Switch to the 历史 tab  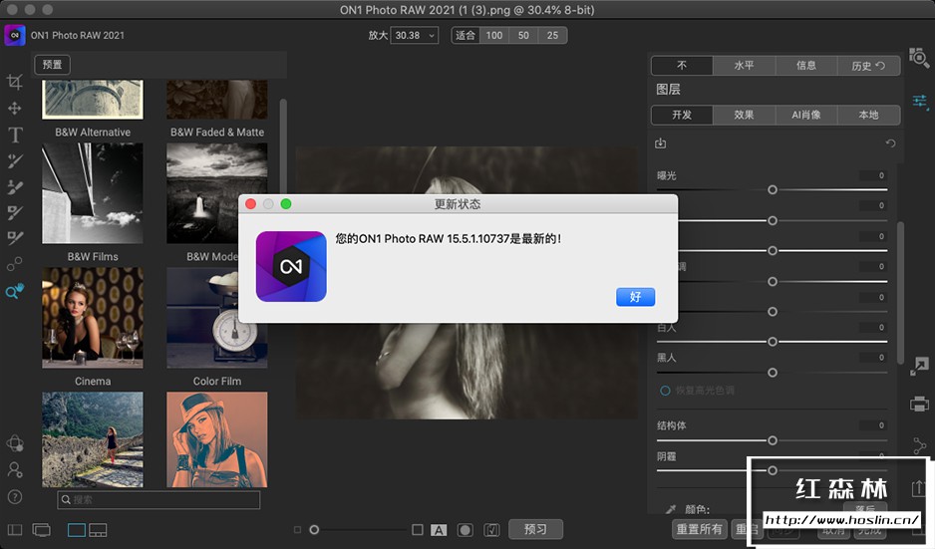click(868, 66)
